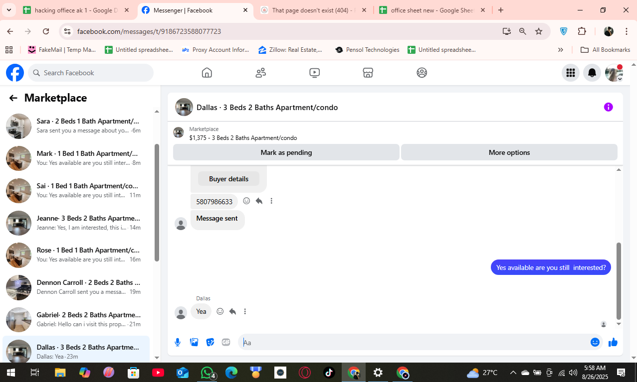
Task: Open conversation information purple icon
Action: point(608,107)
